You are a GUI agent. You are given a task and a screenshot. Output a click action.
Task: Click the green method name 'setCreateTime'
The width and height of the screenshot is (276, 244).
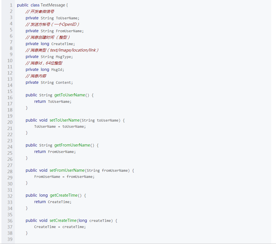pos(63,220)
